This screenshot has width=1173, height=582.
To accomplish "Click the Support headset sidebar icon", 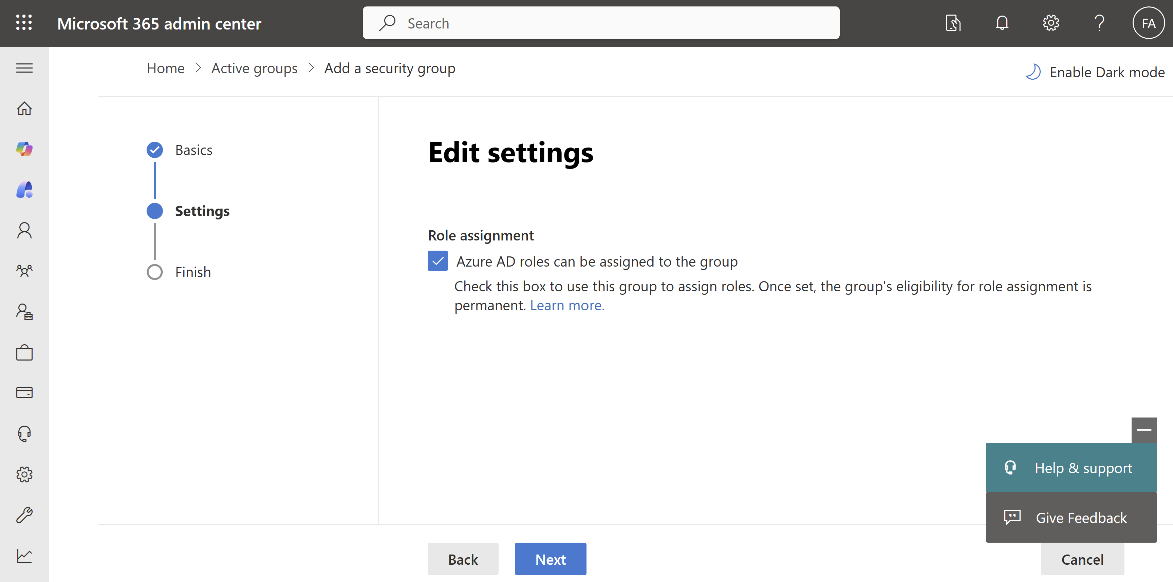I will (24, 433).
